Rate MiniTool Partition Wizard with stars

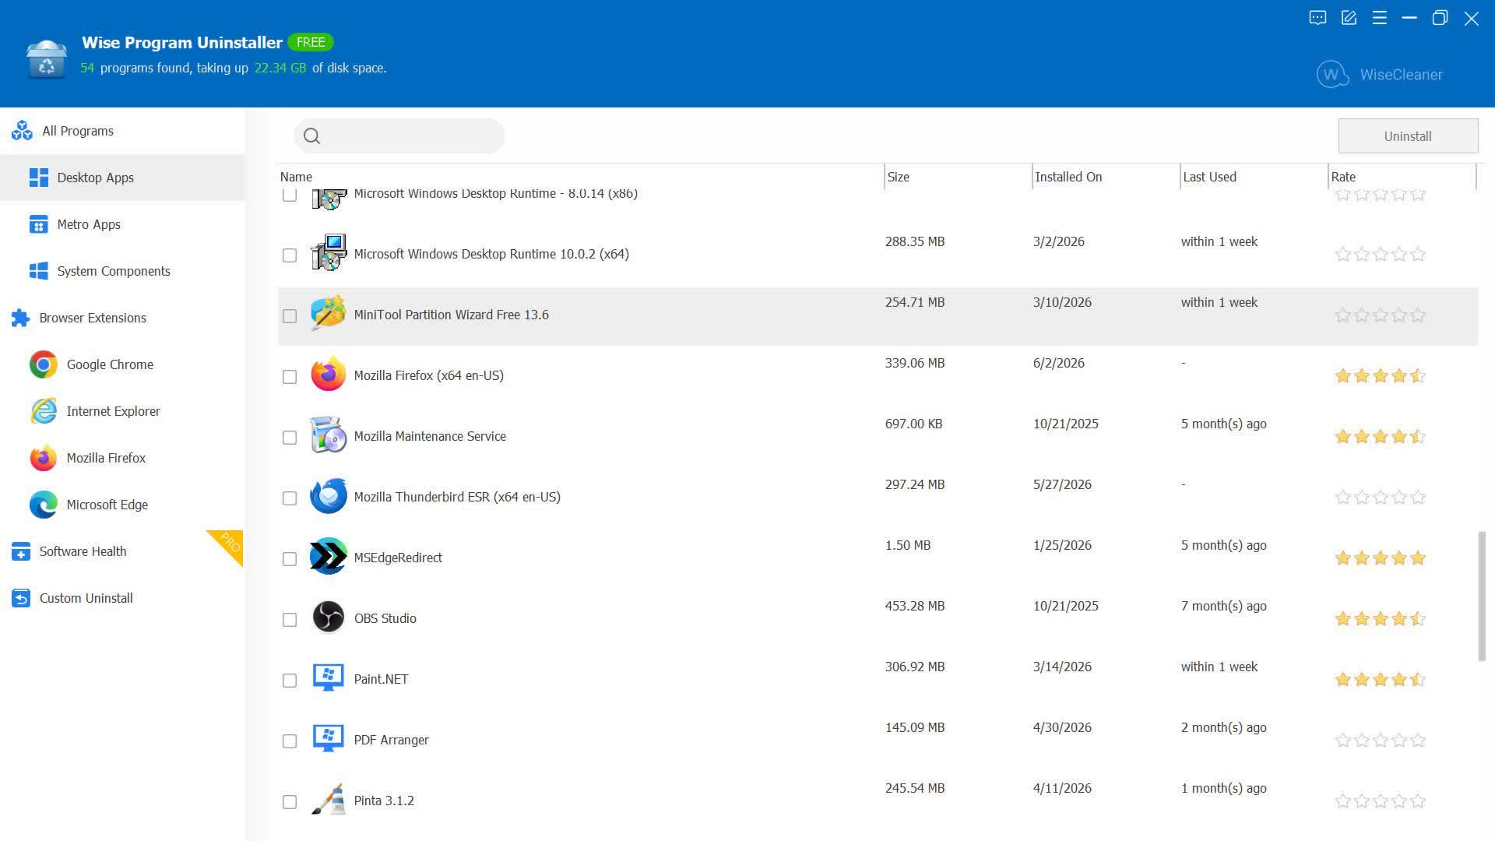pos(1381,315)
